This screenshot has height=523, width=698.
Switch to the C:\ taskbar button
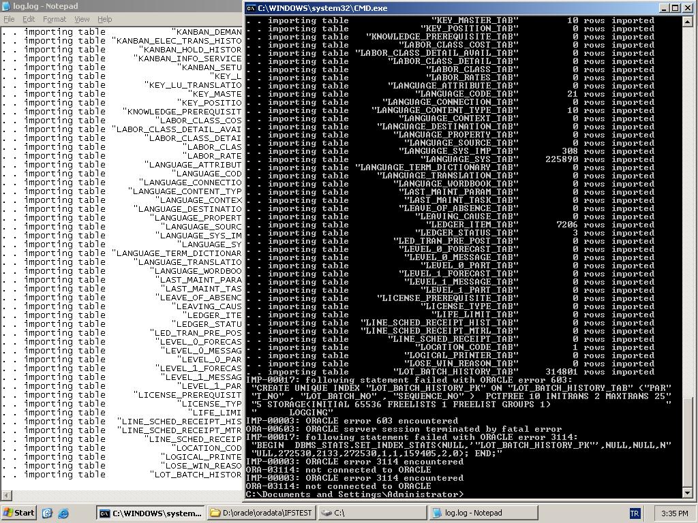(x=371, y=513)
